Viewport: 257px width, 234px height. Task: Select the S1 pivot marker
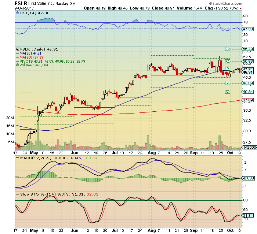point(228,83)
